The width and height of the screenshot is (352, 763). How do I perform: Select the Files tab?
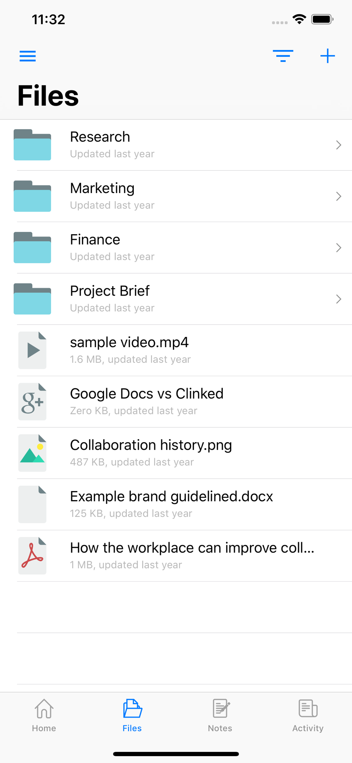[132, 716]
